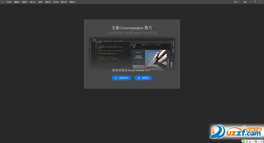264x143 pixels.
Task: Click the Sogou S input method icon
Action: pos(243,141)
